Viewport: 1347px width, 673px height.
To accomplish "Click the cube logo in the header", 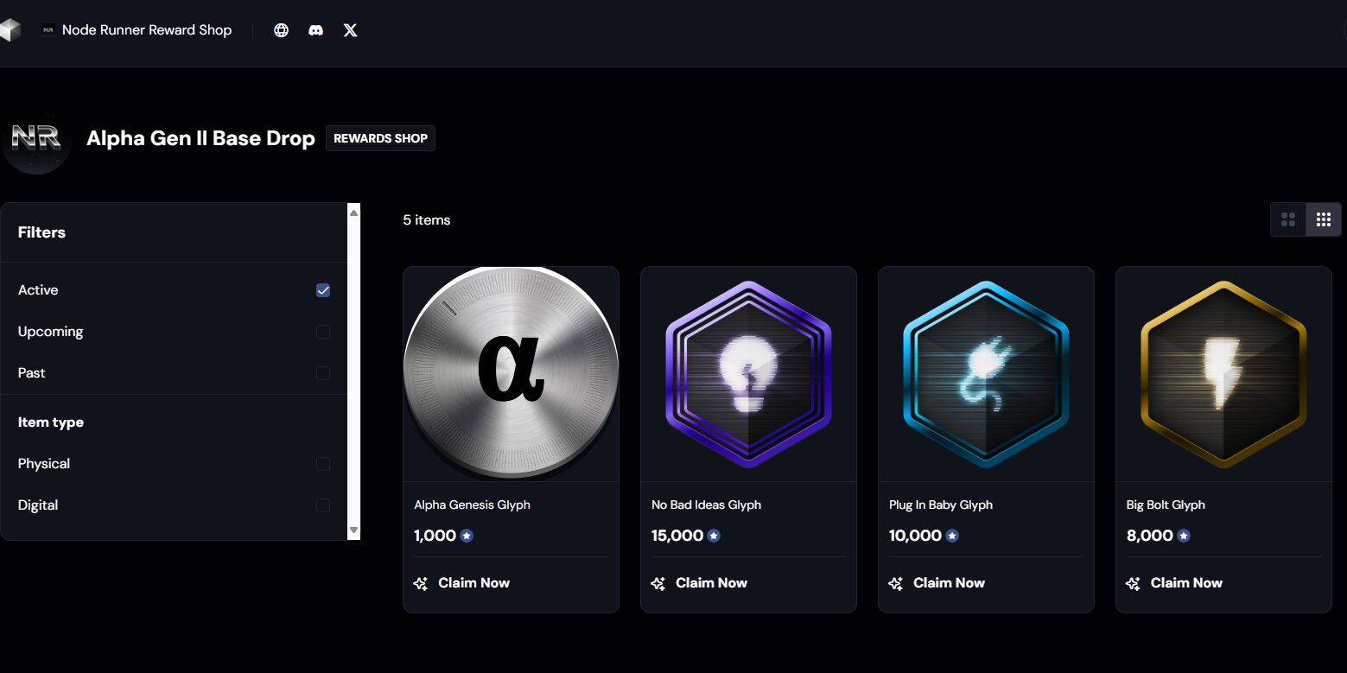I will 10,30.
